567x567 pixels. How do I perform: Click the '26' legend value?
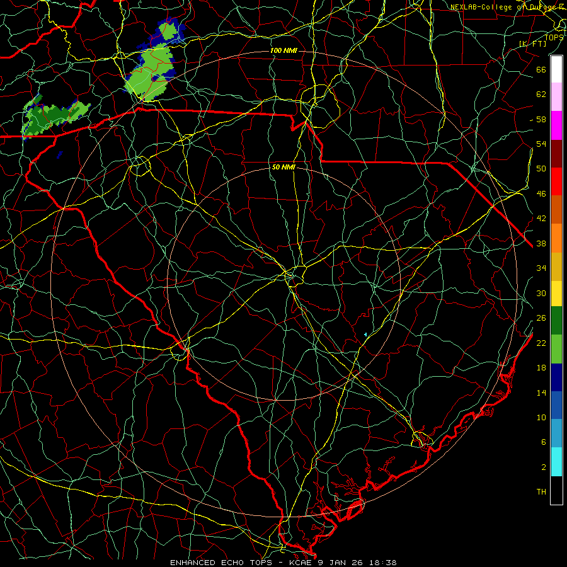pos(541,318)
